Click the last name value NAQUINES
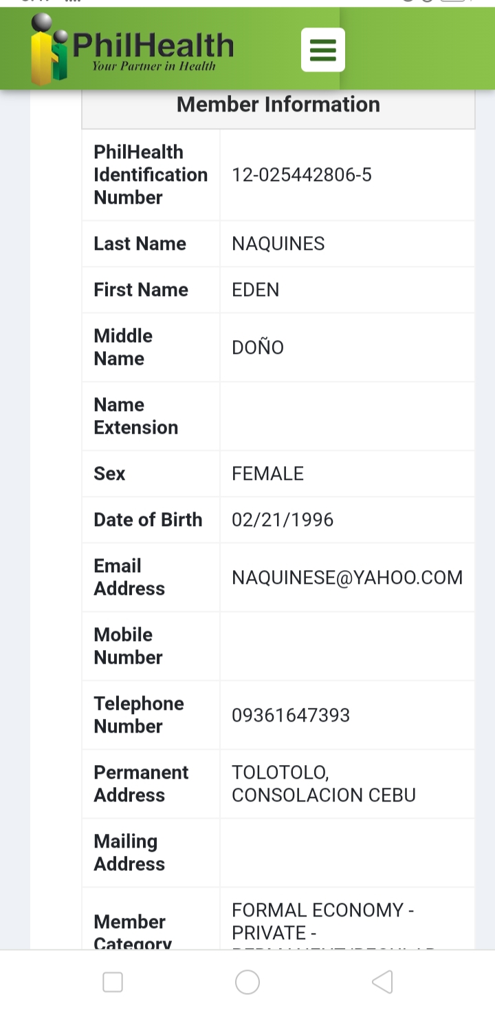 [x=278, y=244]
